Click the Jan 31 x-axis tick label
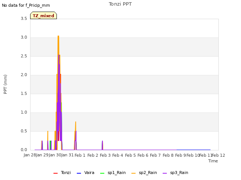Viewport: 241px width, 180px height. [x=67, y=155]
